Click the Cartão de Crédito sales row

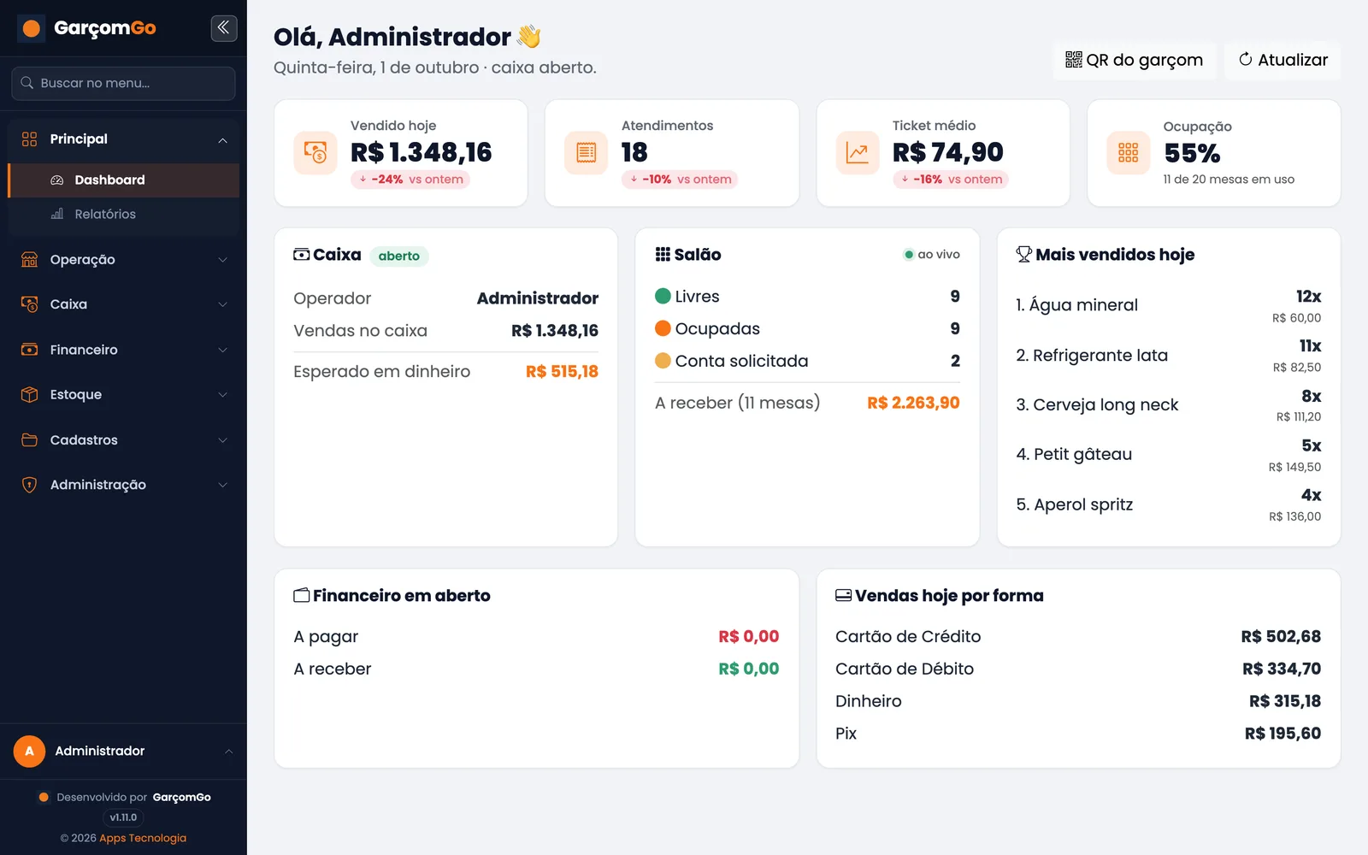(1077, 636)
